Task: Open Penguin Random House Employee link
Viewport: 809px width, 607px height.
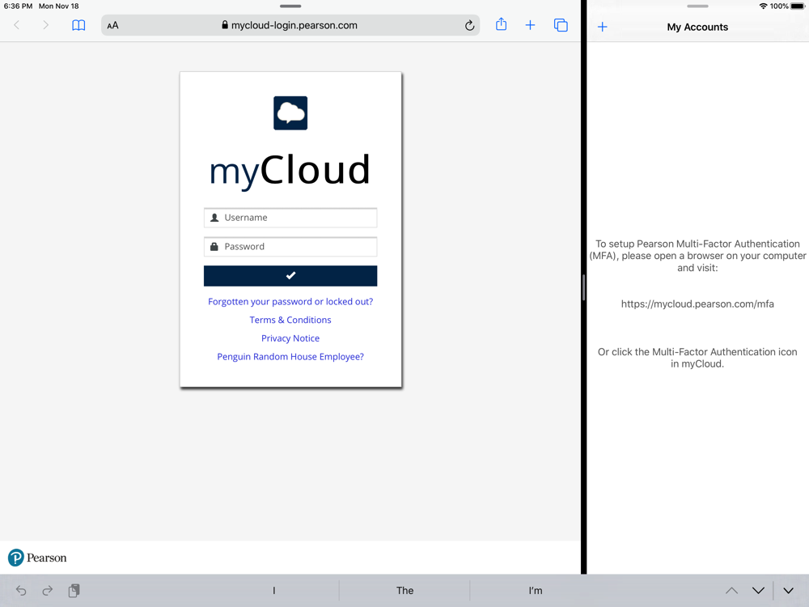Action: click(x=290, y=357)
